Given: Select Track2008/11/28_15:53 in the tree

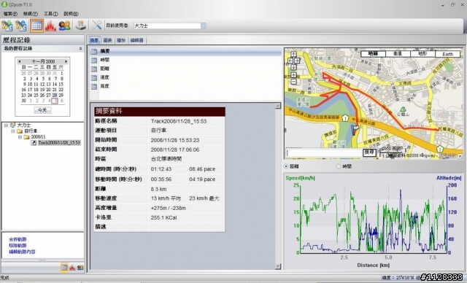Looking at the screenshot, I should [x=59, y=143].
